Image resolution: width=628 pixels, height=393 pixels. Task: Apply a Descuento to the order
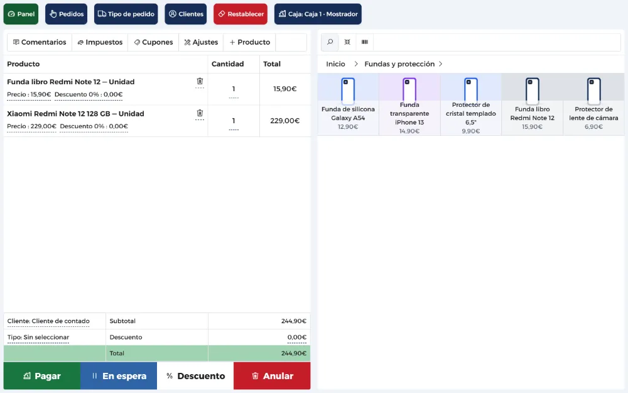tap(195, 376)
